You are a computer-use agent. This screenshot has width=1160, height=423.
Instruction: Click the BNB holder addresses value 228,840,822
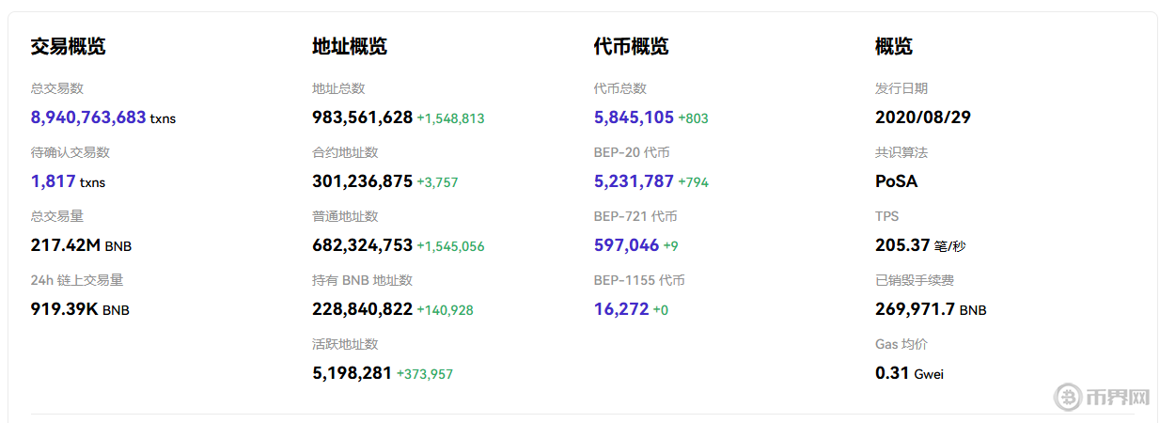(x=362, y=309)
